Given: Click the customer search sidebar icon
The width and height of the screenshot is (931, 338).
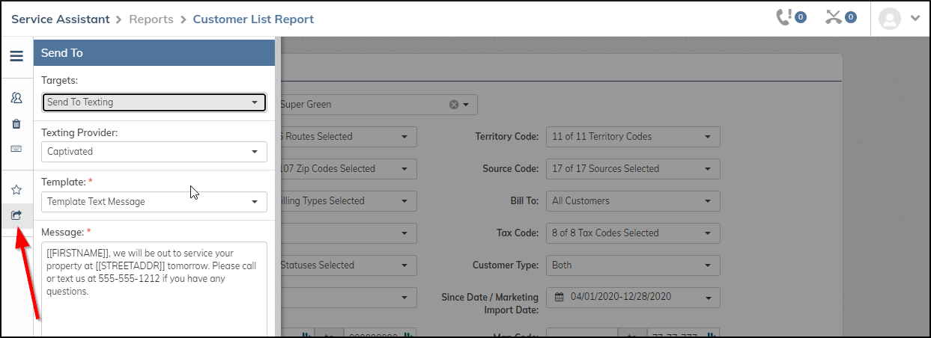Looking at the screenshot, I should point(16,98).
